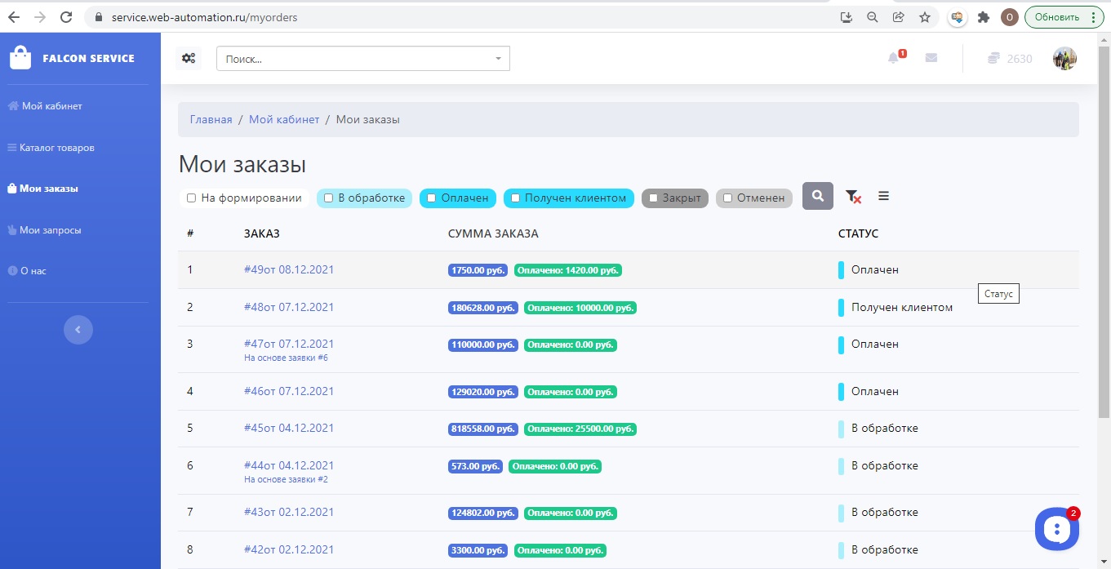Viewport: 1111px width, 569px height.
Task: Click the notification bell icon
Action: [x=894, y=58]
